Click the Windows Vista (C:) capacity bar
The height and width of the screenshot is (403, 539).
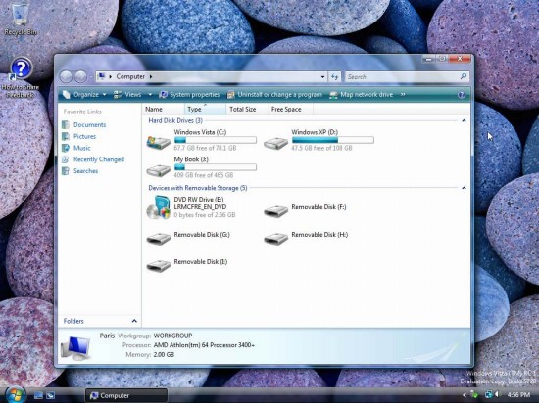coord(216,140)
